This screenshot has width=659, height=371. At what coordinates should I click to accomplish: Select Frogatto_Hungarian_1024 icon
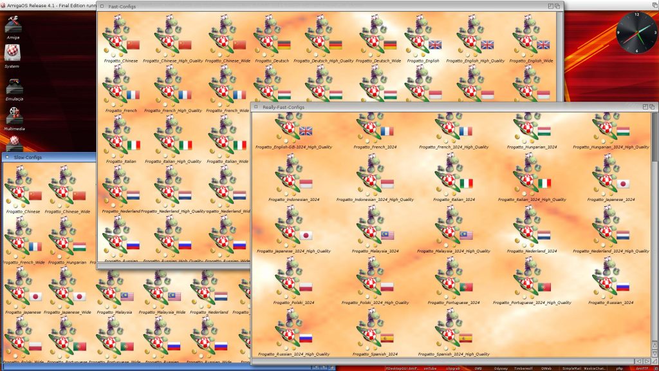(x=532, y=131)
